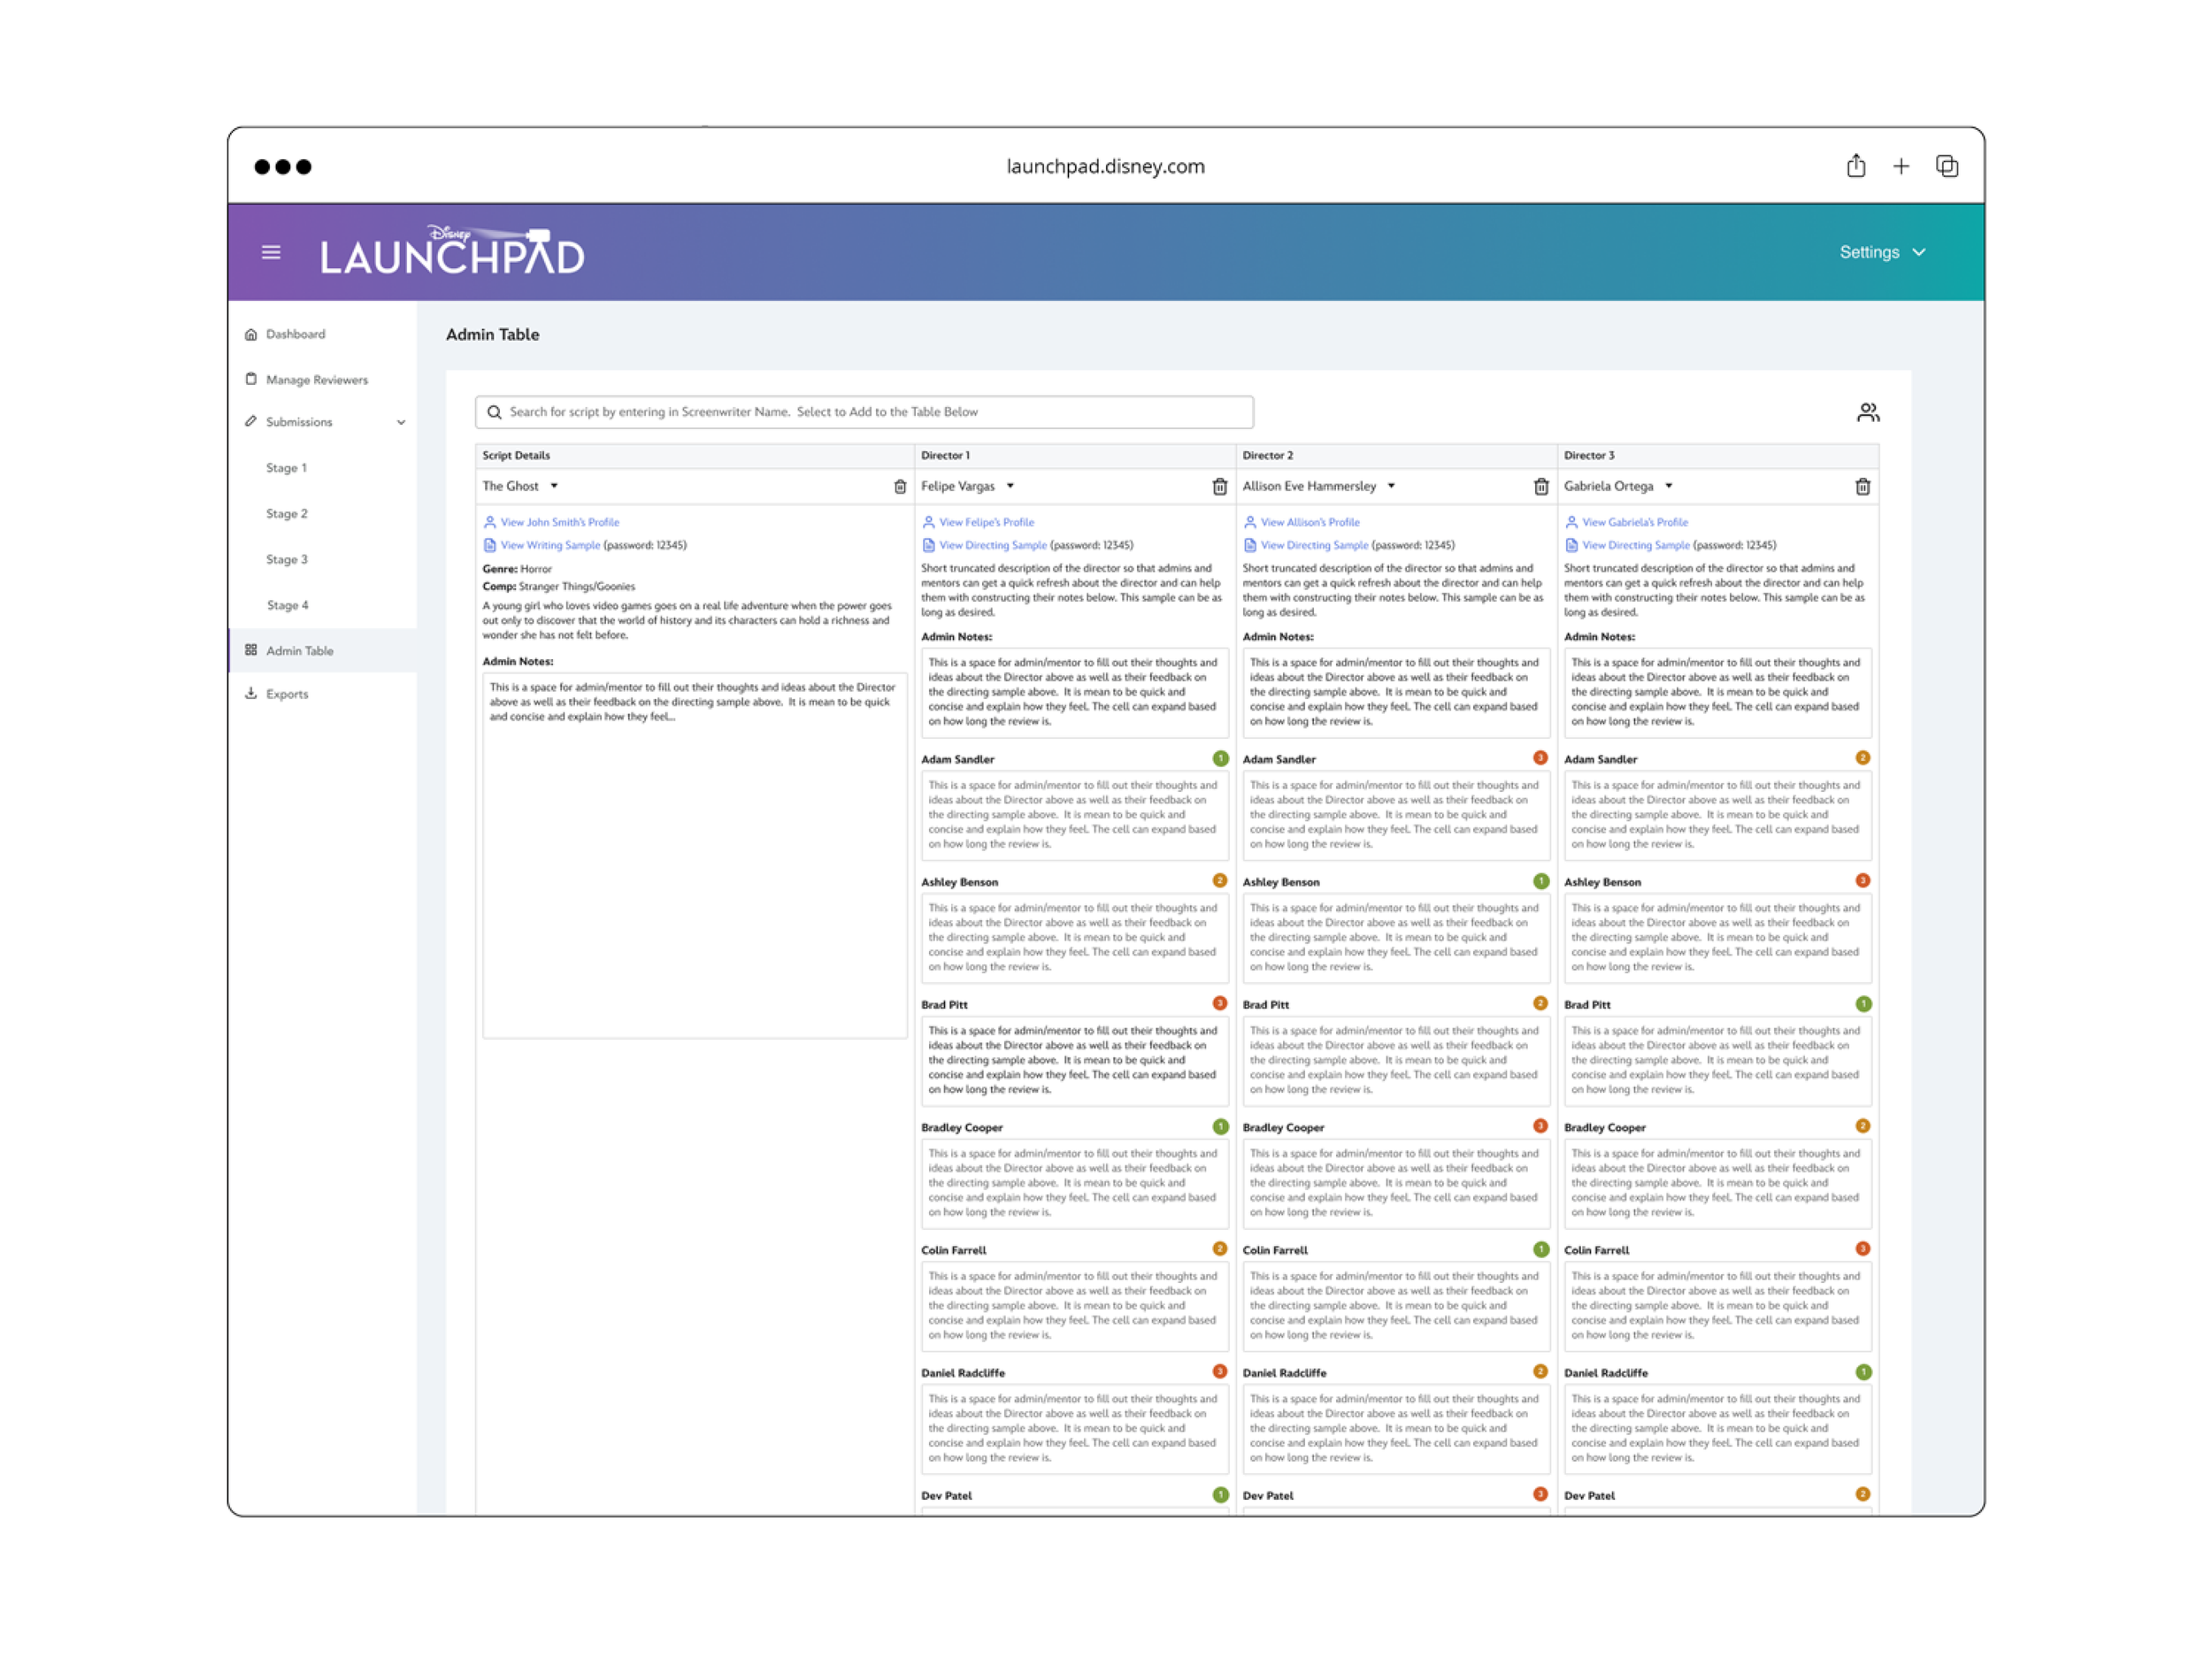Open Allison's View Directing Sample link
This screenshot has height=1659, width=2212.
[x=1313, y=545]
